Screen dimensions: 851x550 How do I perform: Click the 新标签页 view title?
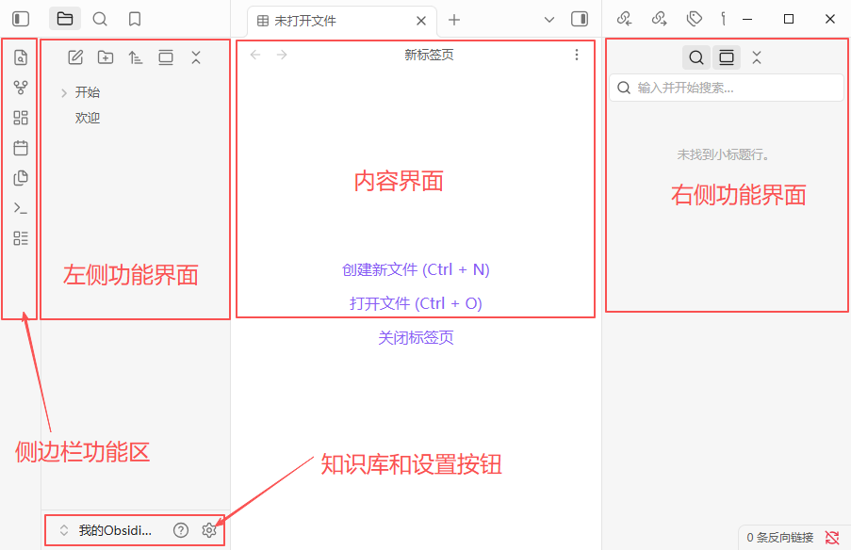pos(429,55)
